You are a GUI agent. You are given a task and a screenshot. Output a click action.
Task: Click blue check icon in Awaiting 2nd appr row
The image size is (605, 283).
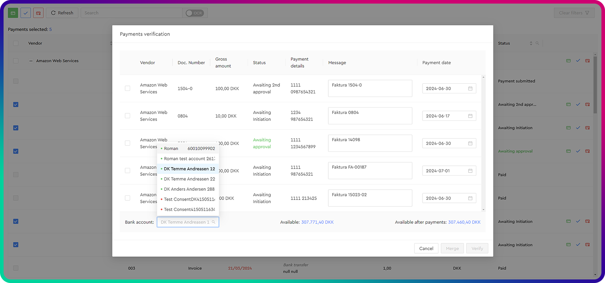click(578, 104)
